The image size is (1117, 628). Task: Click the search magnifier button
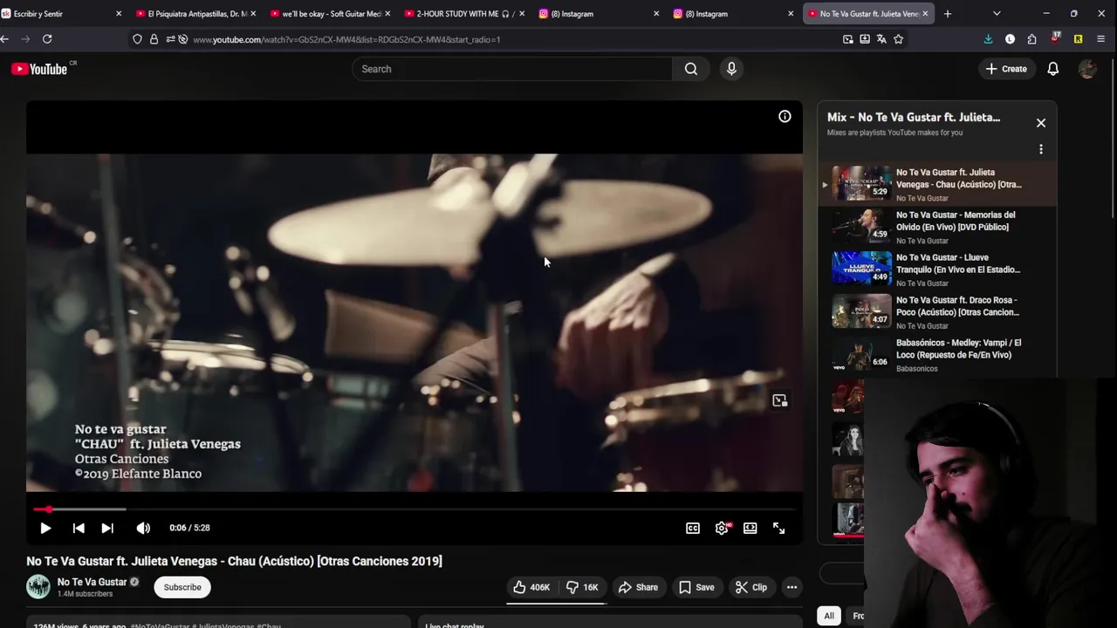click(691, 69)
